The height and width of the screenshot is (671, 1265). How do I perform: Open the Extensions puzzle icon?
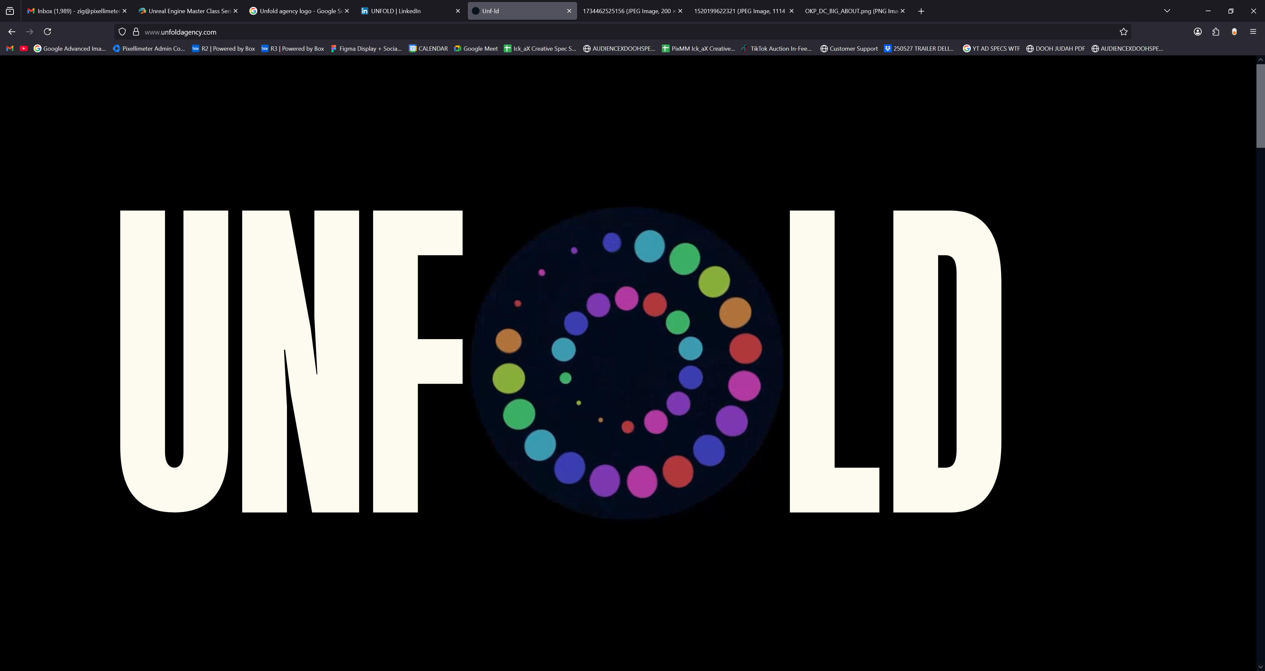point(1216,32)
